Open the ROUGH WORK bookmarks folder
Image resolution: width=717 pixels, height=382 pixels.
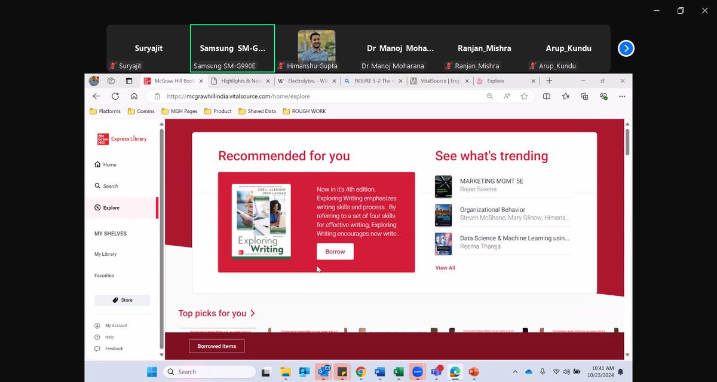[x=305, y=111]
